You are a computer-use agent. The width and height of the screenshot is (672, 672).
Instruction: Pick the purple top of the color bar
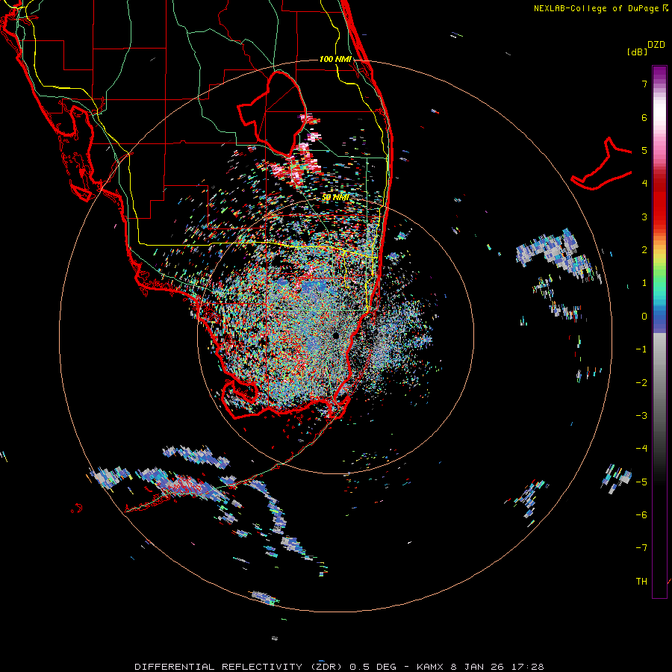(659, 72)
